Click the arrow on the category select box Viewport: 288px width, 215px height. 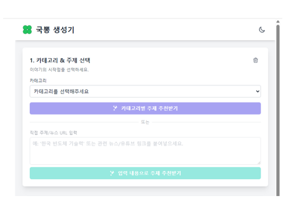pos(258,91)
